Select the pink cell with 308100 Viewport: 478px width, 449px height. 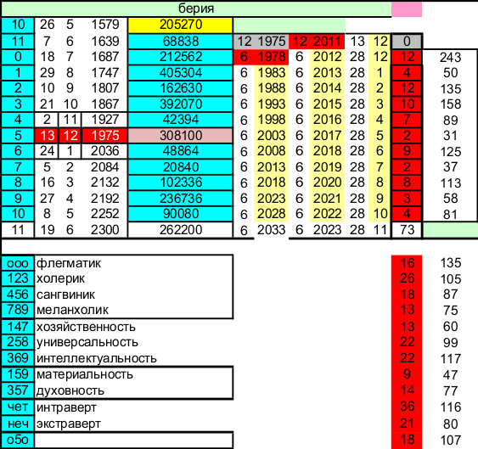[x=181, y=136]
